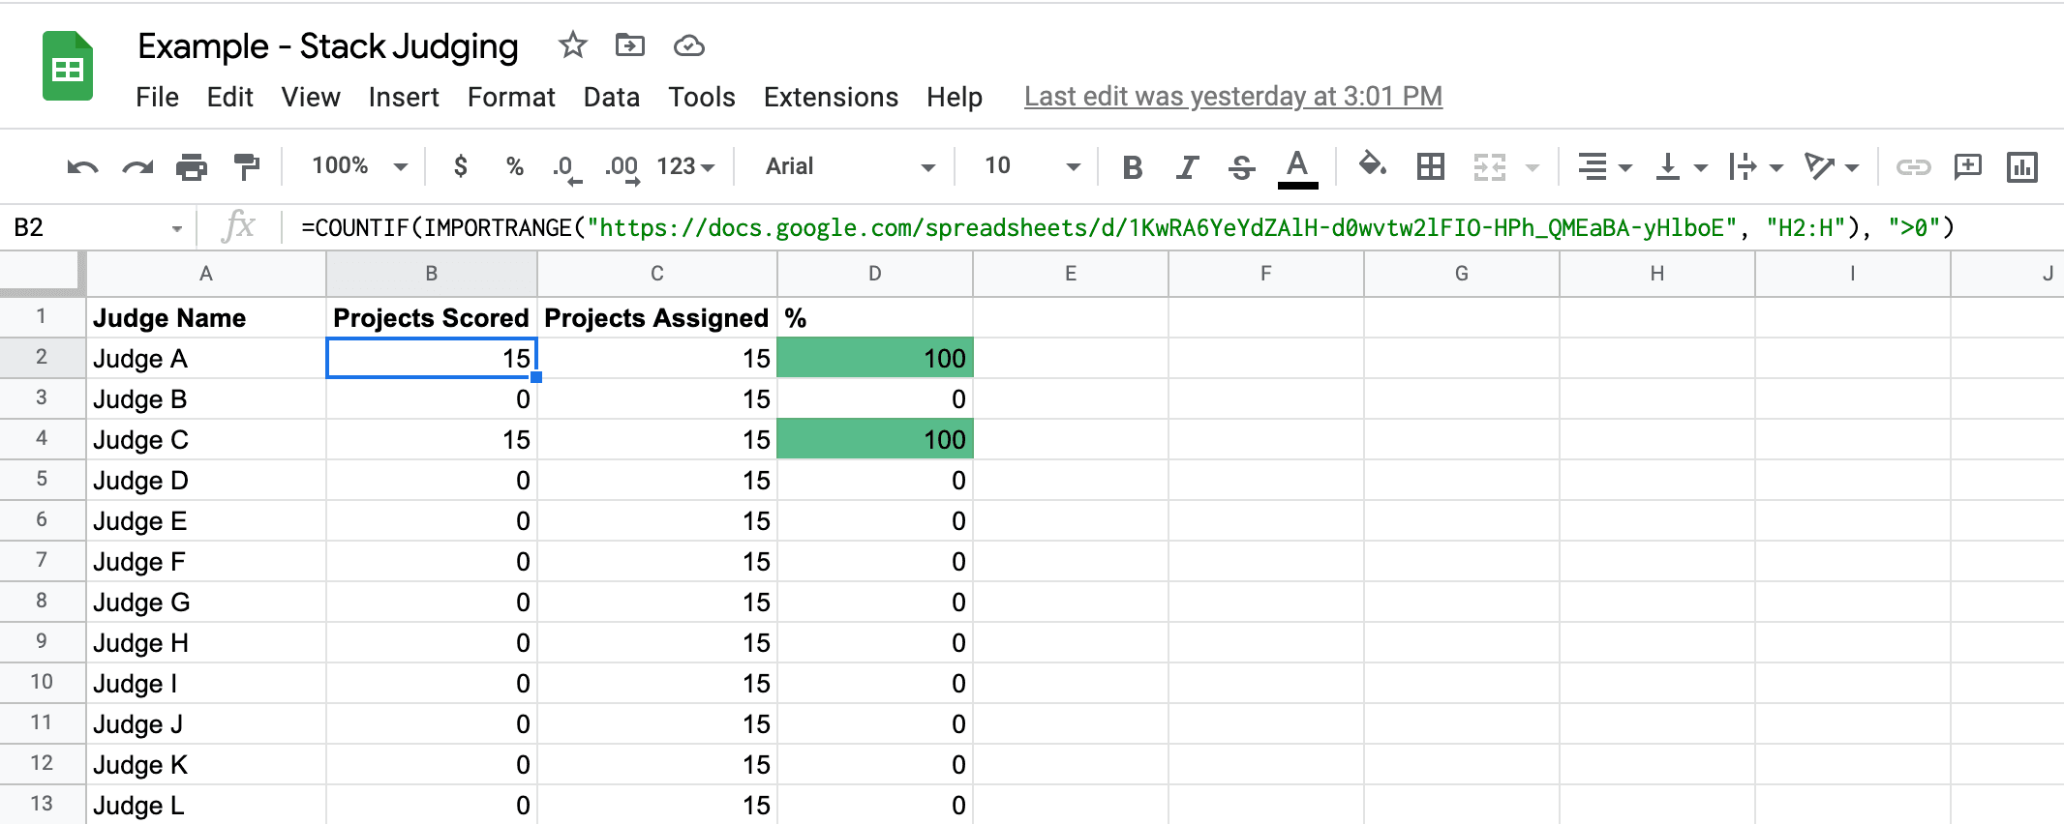Open the Fill color bucket tool
The height and width of the screenshot is (824, 2064).
tap(1372, 165)
